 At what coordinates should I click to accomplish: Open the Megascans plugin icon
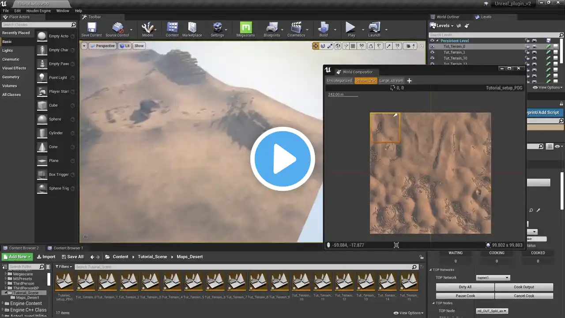(245, 29)
